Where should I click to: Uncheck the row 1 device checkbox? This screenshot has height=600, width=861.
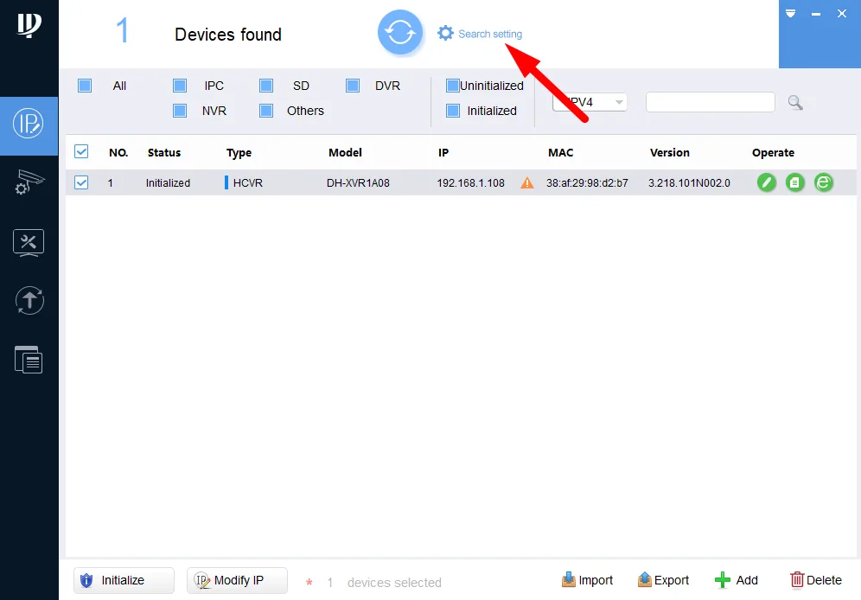pyautogui.click(x=81, y=182)
